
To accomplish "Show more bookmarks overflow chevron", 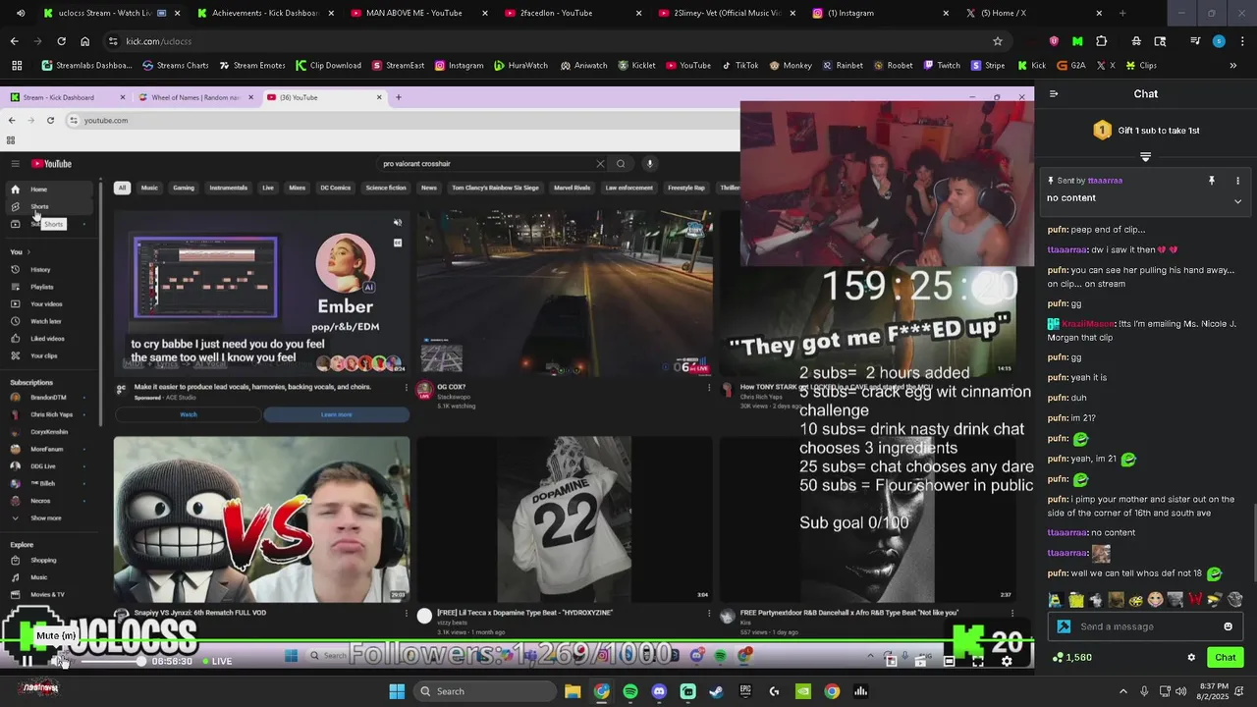I will pos(1233,66).
